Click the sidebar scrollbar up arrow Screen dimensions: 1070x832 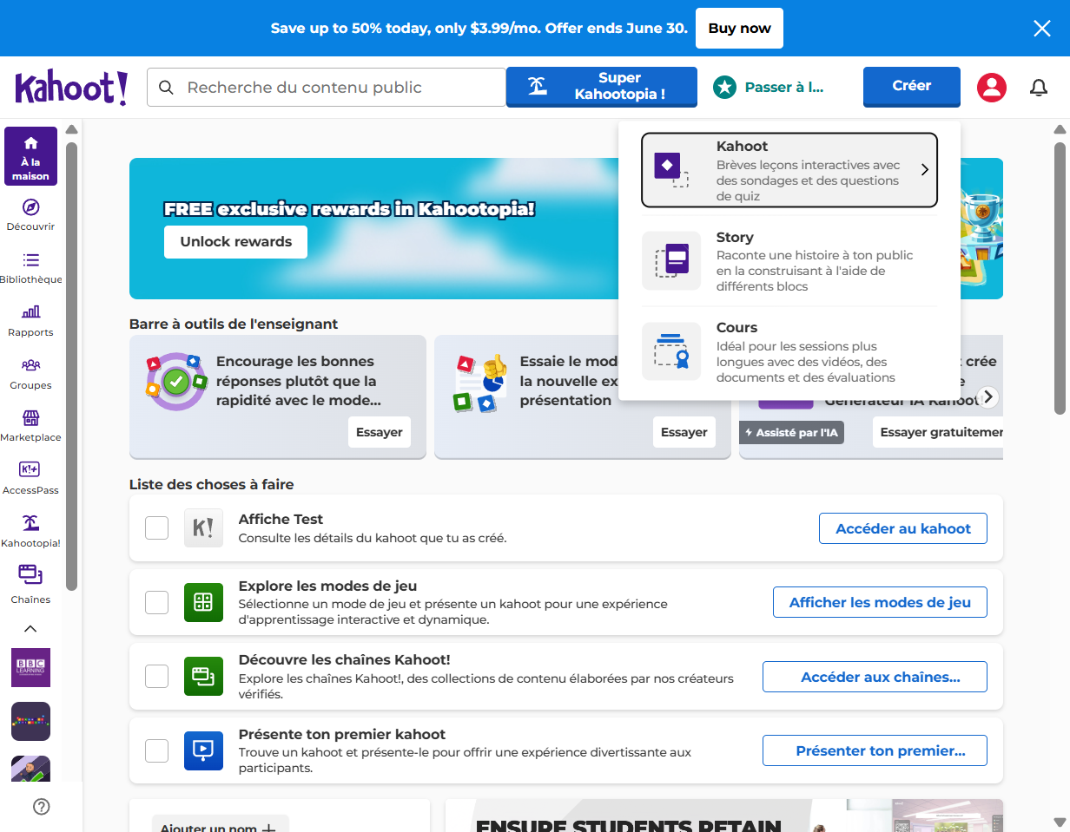72,130
